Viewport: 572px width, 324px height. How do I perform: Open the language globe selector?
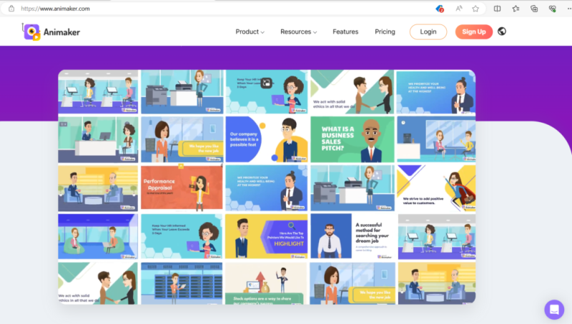click(502, 31)
